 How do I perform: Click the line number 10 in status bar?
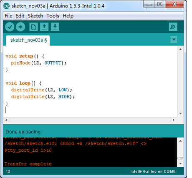coord(8,171)
